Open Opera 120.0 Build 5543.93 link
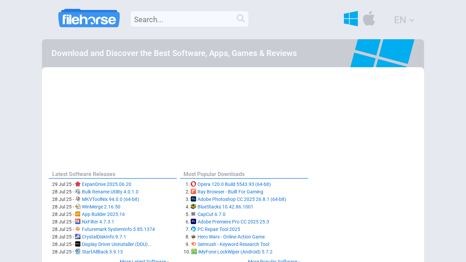The height and width of the screenshot is (262, 466). click(234, 184)
